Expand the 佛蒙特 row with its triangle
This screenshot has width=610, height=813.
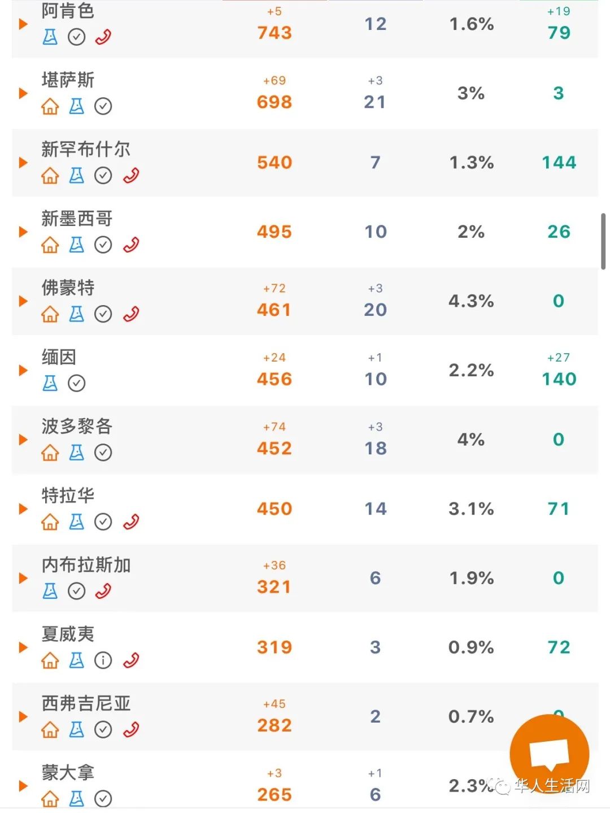point(23,301)
